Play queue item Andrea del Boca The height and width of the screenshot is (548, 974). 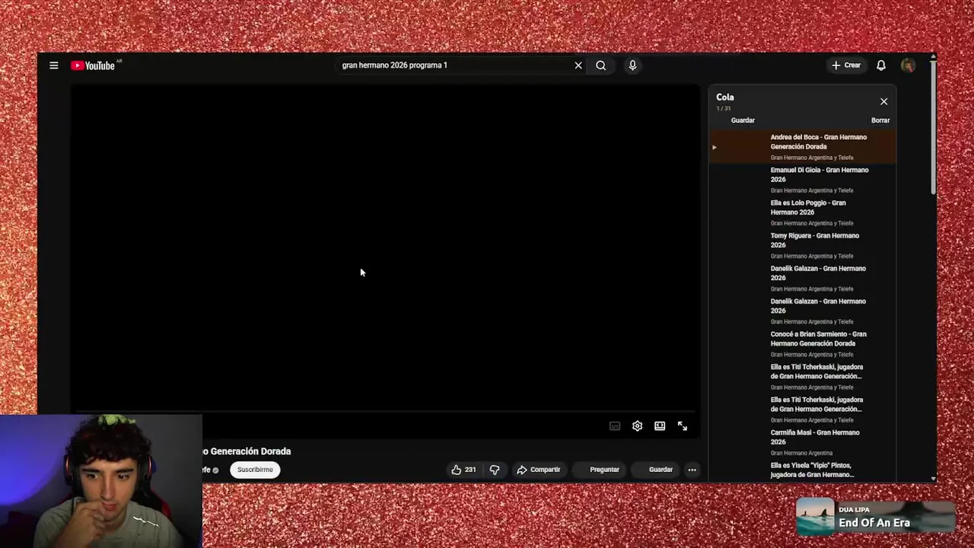pyautogui.click(x=803, y=147)
